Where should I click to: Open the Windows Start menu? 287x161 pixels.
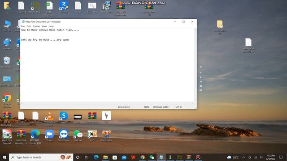[x=4, y=157]
